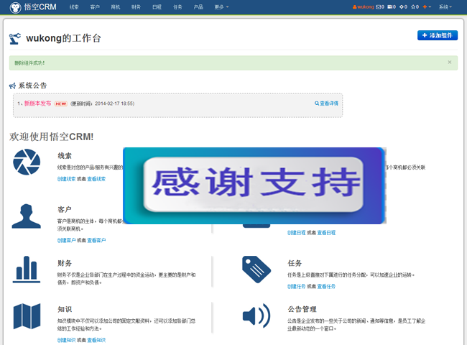Open the 任务 menu in top navigation
Image resolution: width=467 pixels, height=345 pixels.
177,7
